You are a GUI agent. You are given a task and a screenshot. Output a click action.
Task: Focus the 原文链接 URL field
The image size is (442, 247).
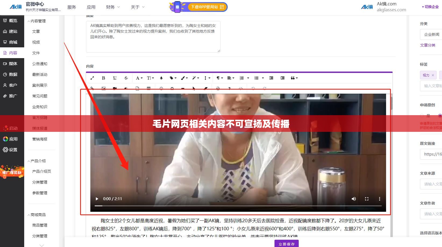point(431,154)
